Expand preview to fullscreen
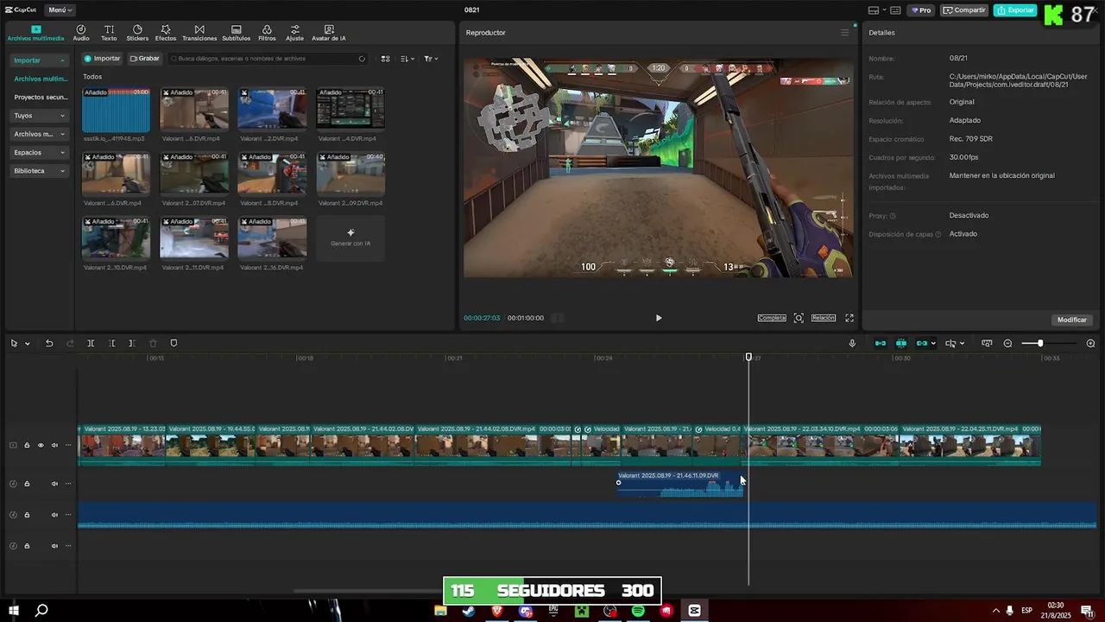Viewport: 1105px width, 622px height. click(849, 318)
